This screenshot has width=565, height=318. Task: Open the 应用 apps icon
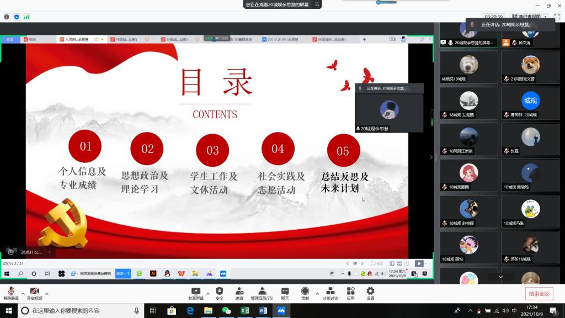350,293
